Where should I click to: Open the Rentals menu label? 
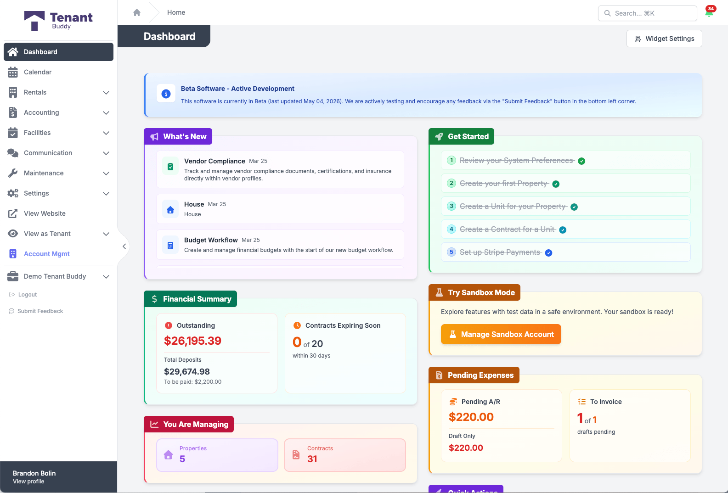[x=35, y=92]
